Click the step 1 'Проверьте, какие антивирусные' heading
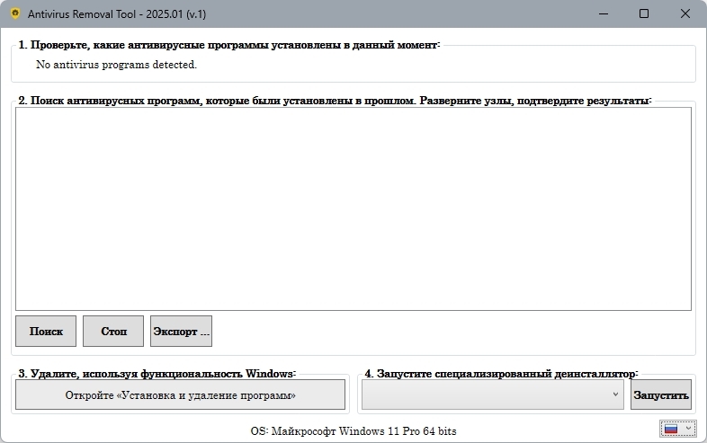The width and height of the screenshot is (707, 443). coord(229,45)
